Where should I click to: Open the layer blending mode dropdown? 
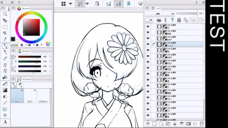tap(160, 14)
